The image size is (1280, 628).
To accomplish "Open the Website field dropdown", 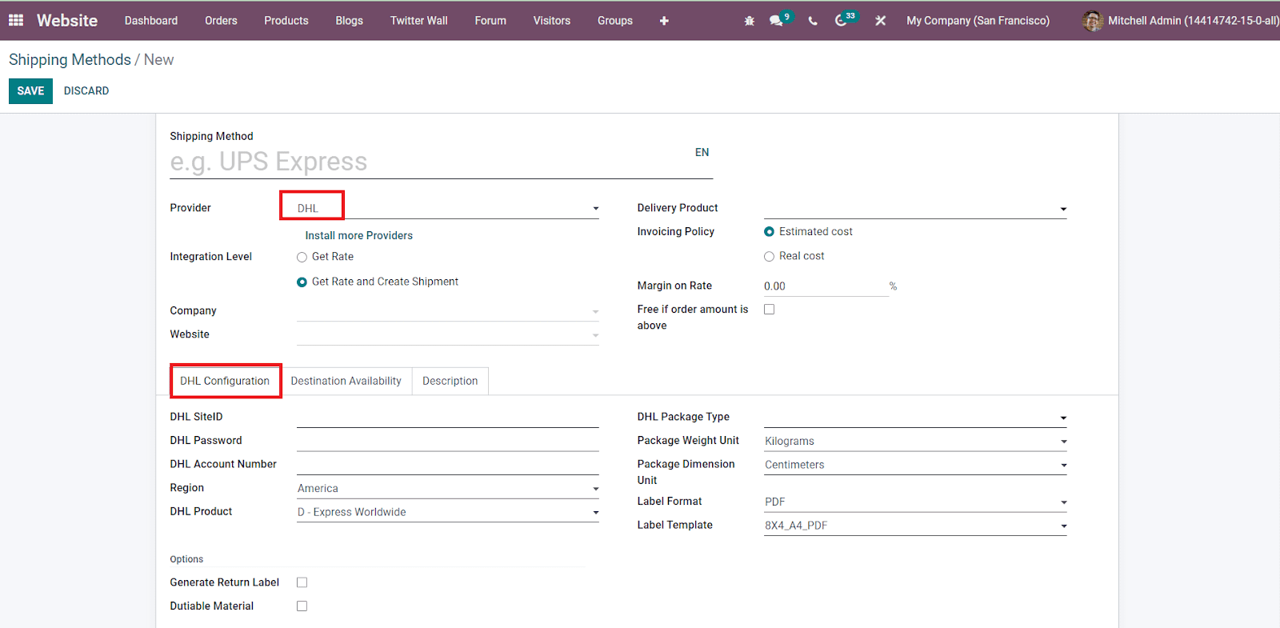I will point(448,334).
